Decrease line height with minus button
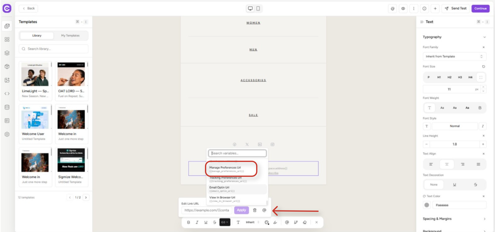The height and width of the screenshot is (232, 495). click(426, 144)
